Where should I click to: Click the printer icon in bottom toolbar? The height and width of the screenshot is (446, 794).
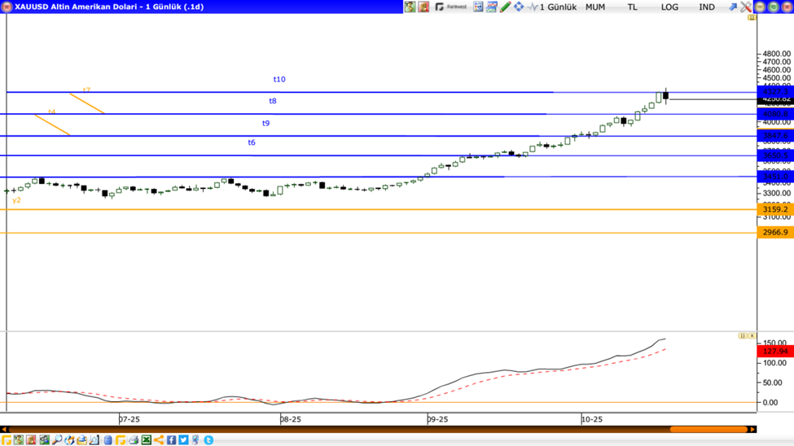point(134,440)
